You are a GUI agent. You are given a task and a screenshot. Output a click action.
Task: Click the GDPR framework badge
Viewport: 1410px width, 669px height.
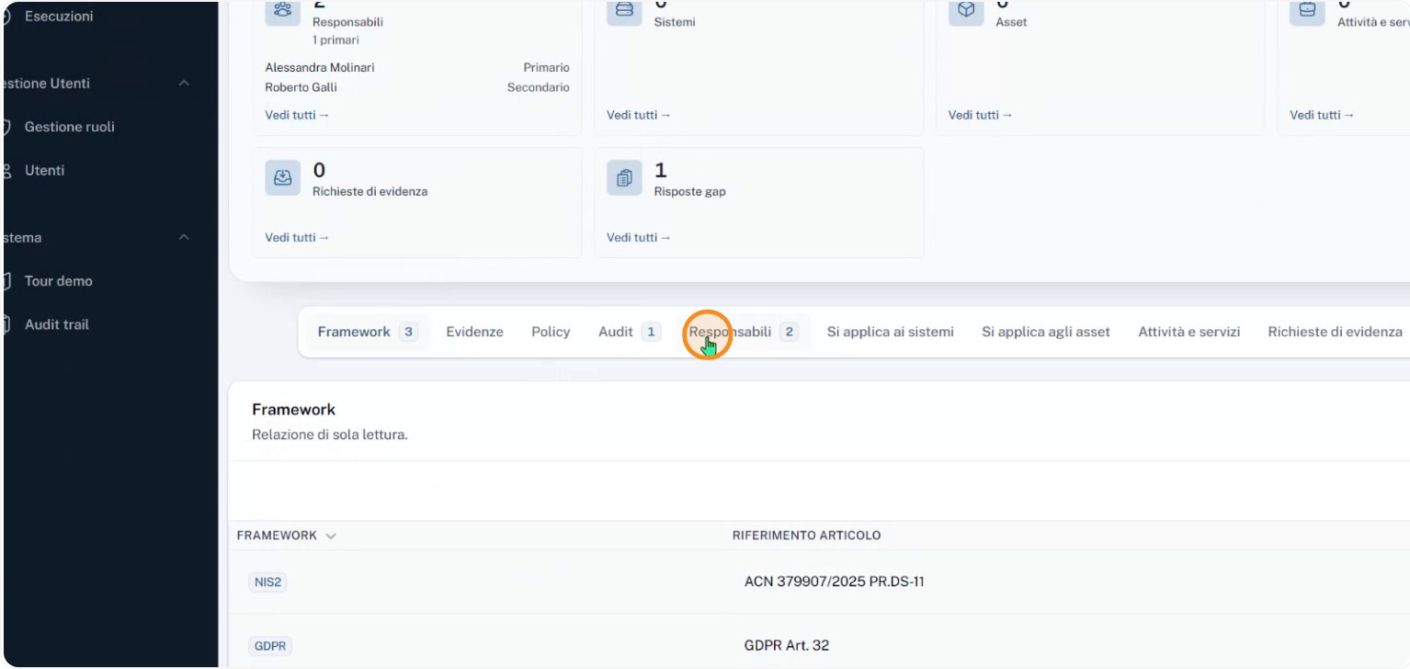[x=270, y=646]
